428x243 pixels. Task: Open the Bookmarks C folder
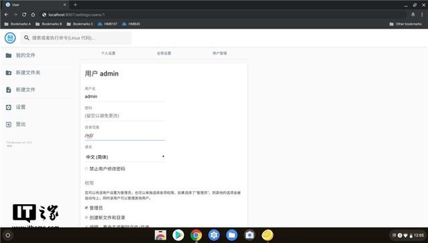pos(80,24)
